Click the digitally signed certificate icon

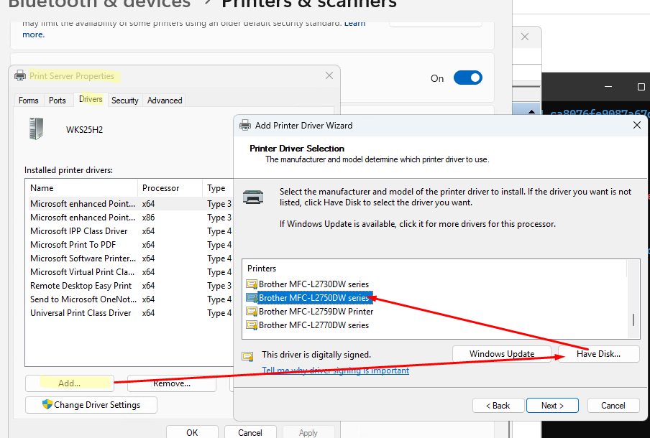248,355
